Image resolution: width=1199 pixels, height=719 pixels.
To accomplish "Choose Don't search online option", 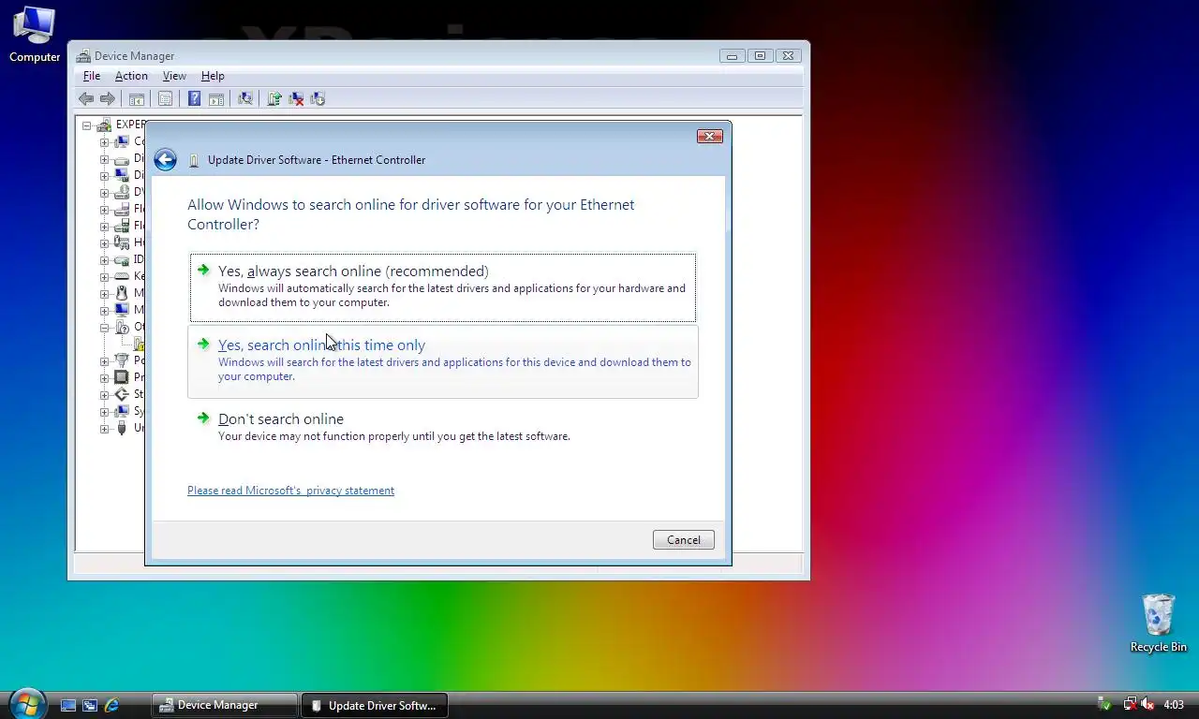I will (x=443, y=427).
